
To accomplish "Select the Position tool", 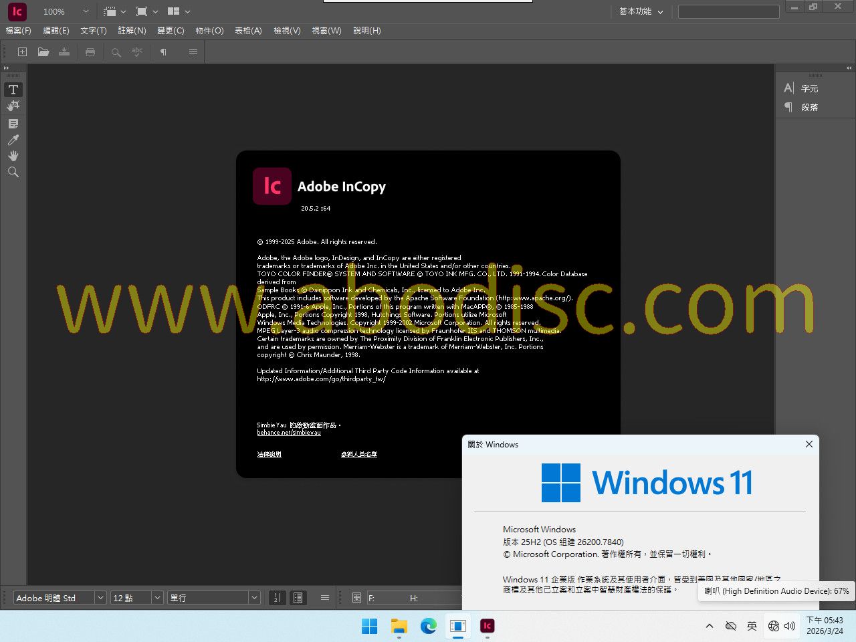I will [x=13, y=106].
